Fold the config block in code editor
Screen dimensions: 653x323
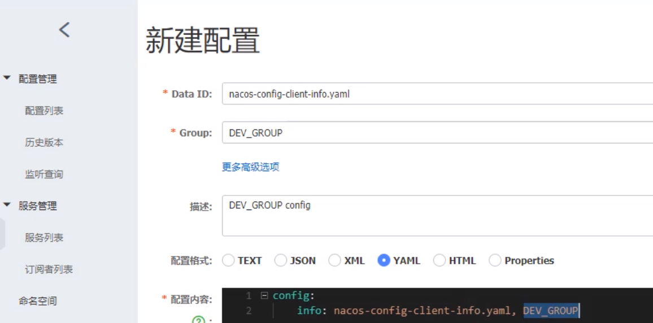coord(264,296)
